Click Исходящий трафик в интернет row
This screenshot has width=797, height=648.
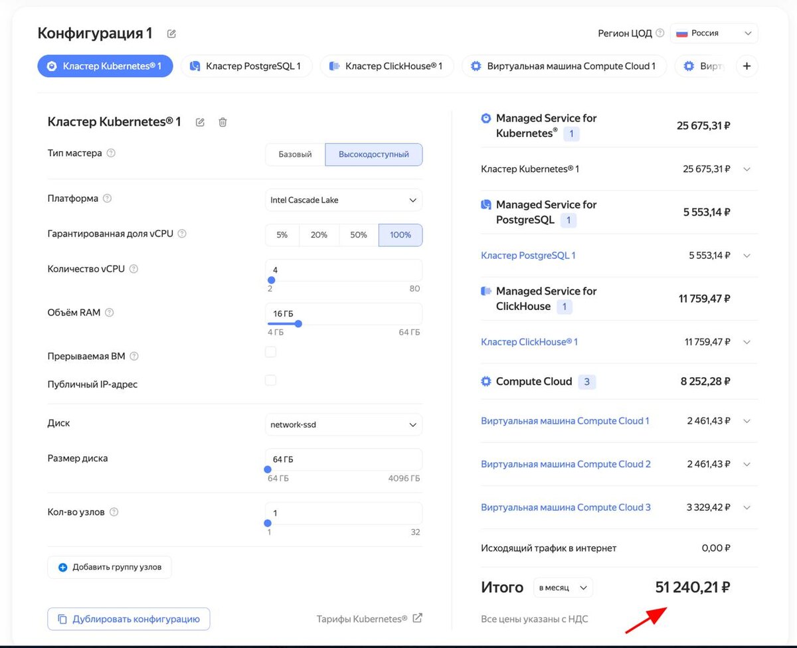coord(619,548)
